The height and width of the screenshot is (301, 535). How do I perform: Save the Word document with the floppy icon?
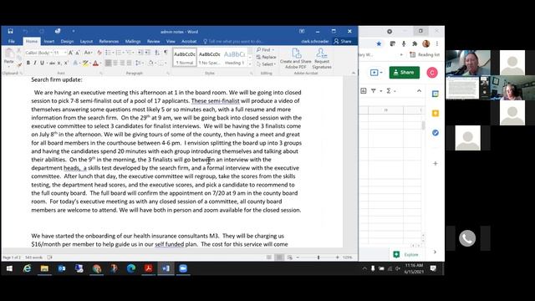point(10,31)
